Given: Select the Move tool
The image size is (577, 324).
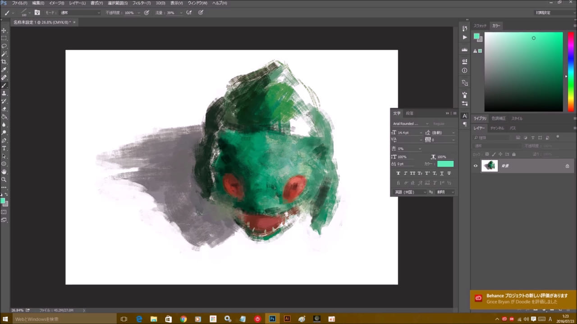Looking at the screenshot, I should coord(4,31).
